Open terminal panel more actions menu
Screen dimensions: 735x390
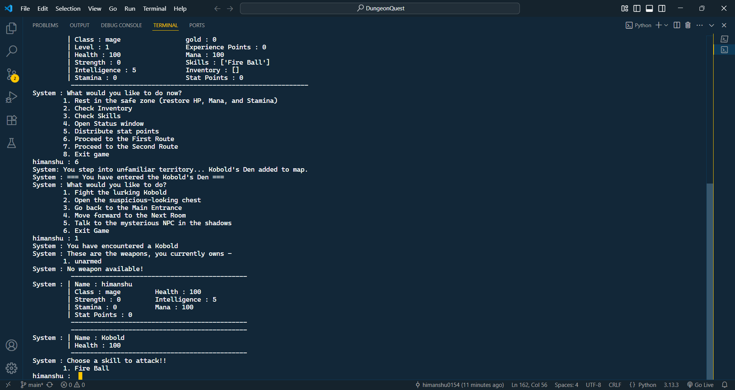click(700, 25)
